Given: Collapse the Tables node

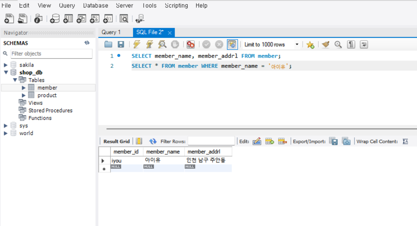Looking at the screenshot, I should [x=15, y=80].
